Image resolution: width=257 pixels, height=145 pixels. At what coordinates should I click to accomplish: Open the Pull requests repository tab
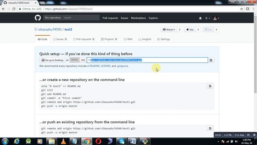[84, 39]
